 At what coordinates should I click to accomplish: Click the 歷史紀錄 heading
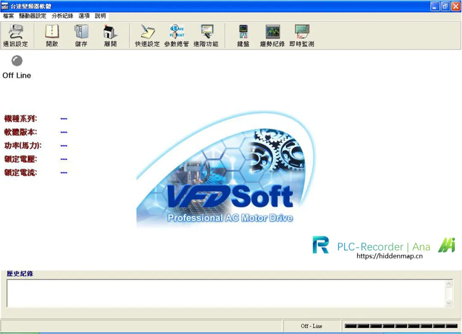[20, 274]
